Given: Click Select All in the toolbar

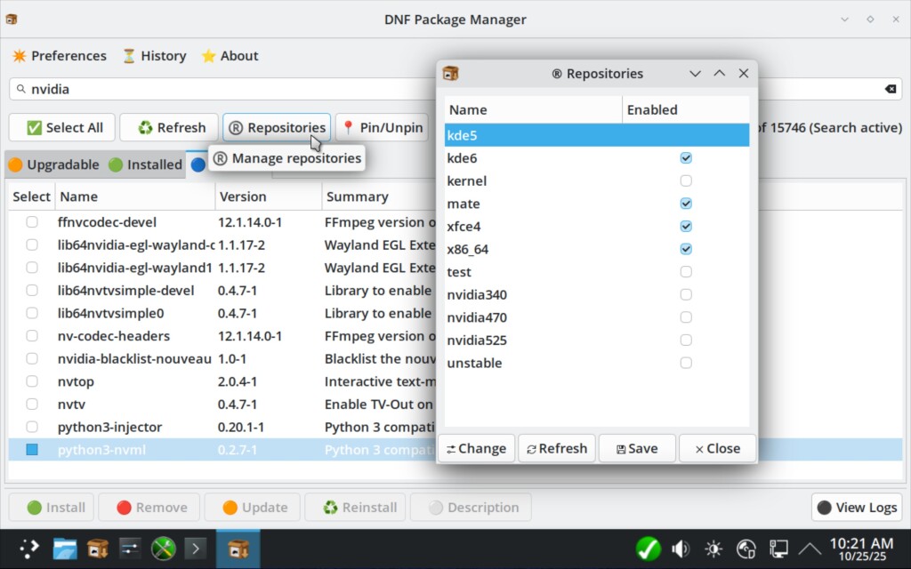Looking at the screenshot, I should (x=64, y=128).
